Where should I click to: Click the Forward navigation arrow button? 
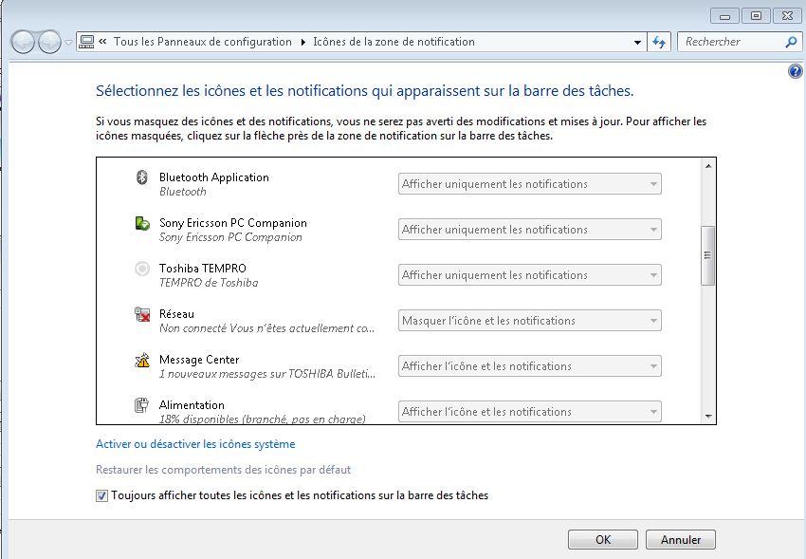[x=50, y=42]
